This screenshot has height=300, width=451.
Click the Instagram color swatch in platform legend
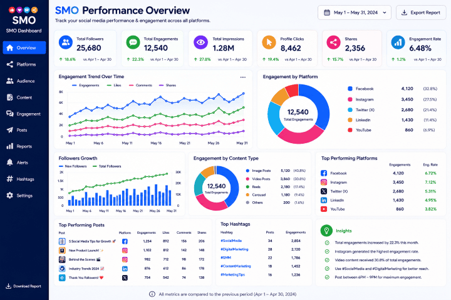click(350, 99)
